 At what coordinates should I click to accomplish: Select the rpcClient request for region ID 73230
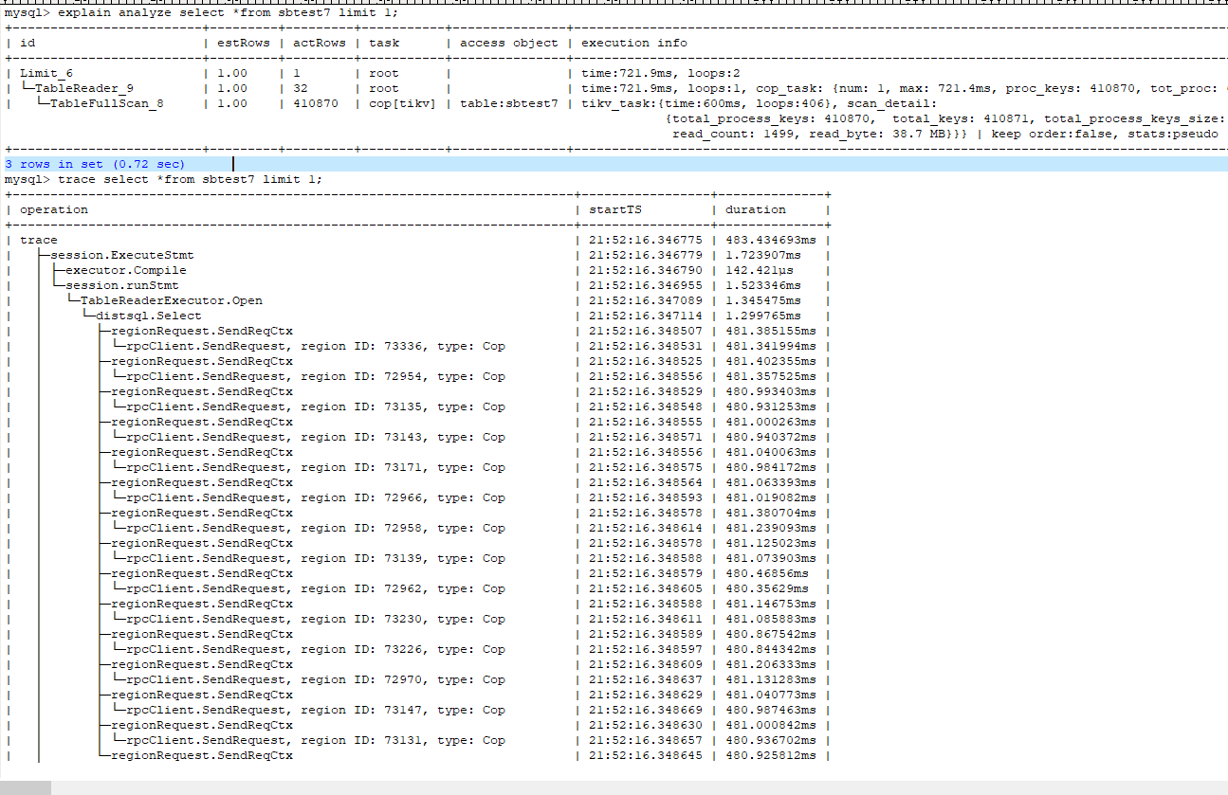coord(315,619)
